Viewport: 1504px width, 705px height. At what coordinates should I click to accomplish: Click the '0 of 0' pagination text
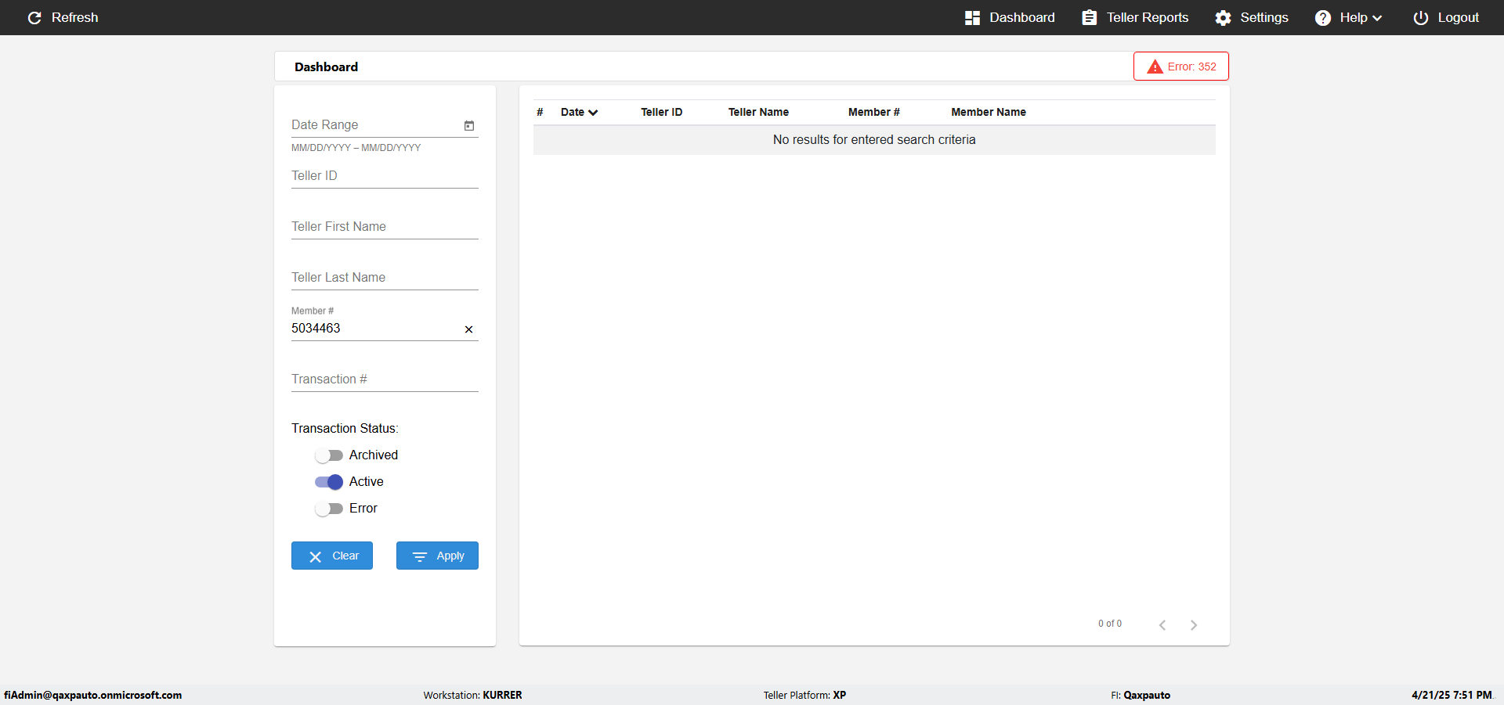[1109, 624]
